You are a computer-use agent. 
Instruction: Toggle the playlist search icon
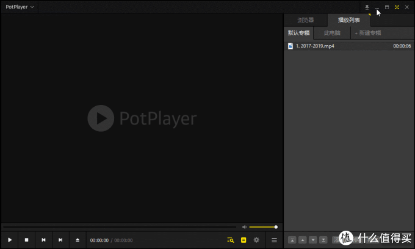pyautogui.click(x=231, y=240)
